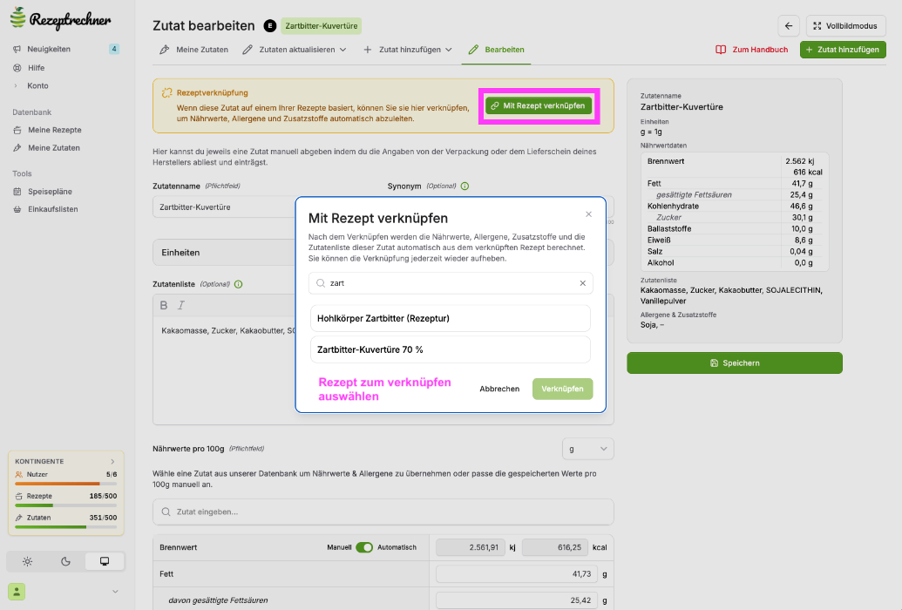This screenshot has height=610, width=902.
Task: Click the Bold formatting icon
Action: (x=164, y=306)
